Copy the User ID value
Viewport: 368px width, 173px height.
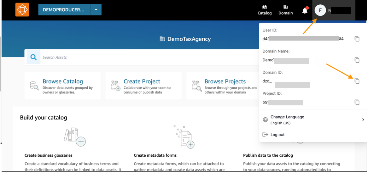click(x=357, y=39)
